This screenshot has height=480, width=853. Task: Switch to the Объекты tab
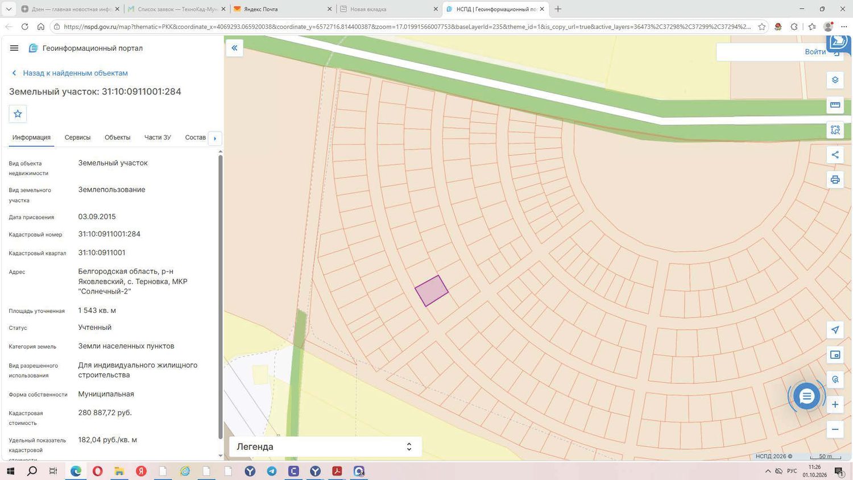pos(117,138)
